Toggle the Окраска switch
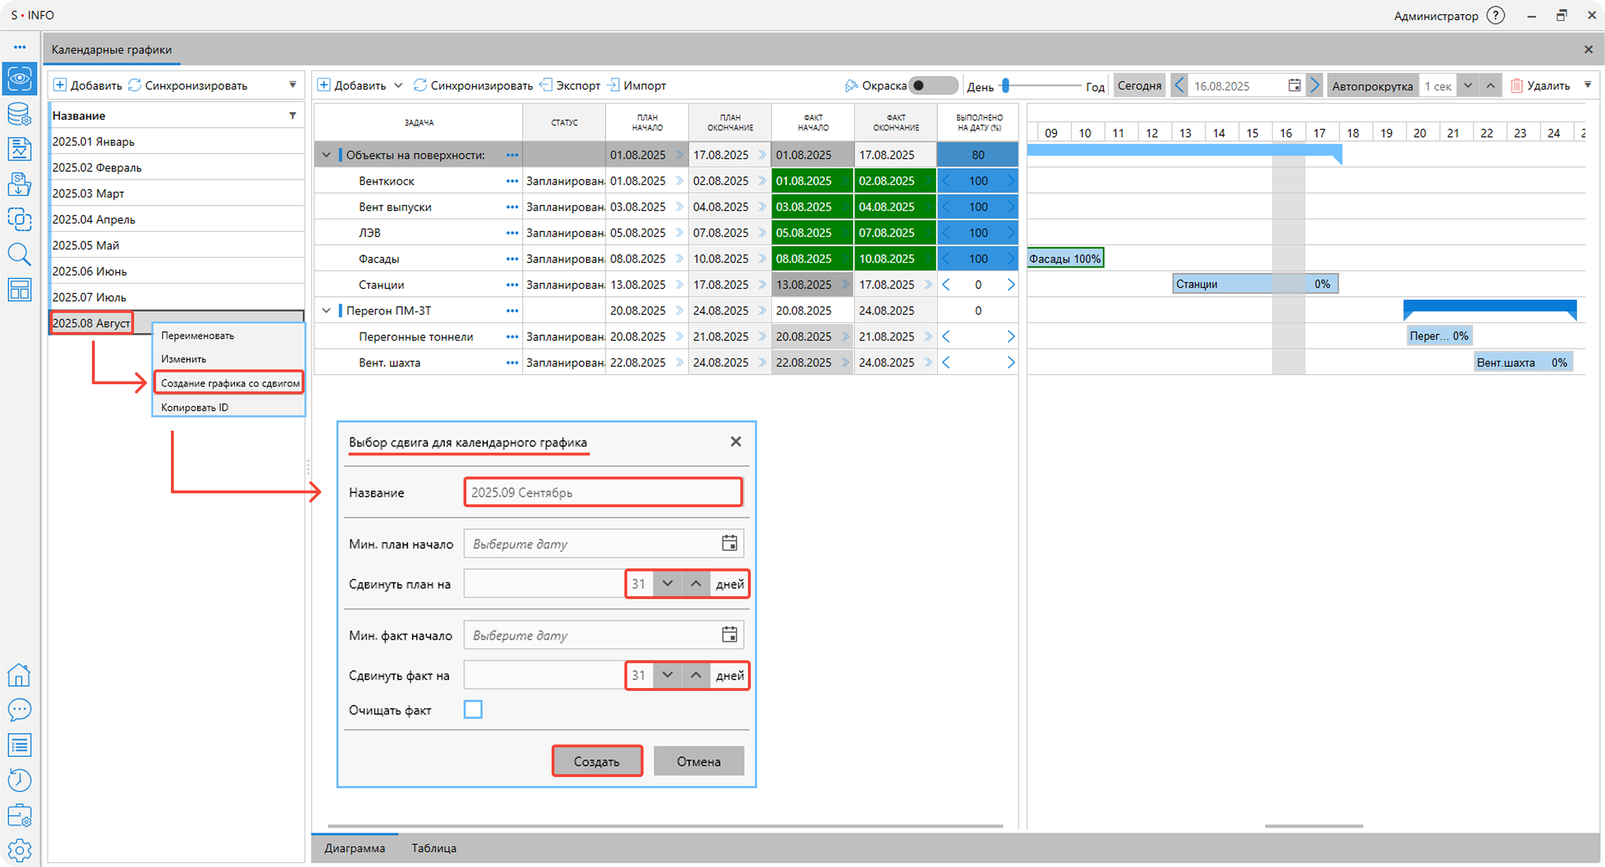Screen dimensions: 1605x867 pos(932,86)
